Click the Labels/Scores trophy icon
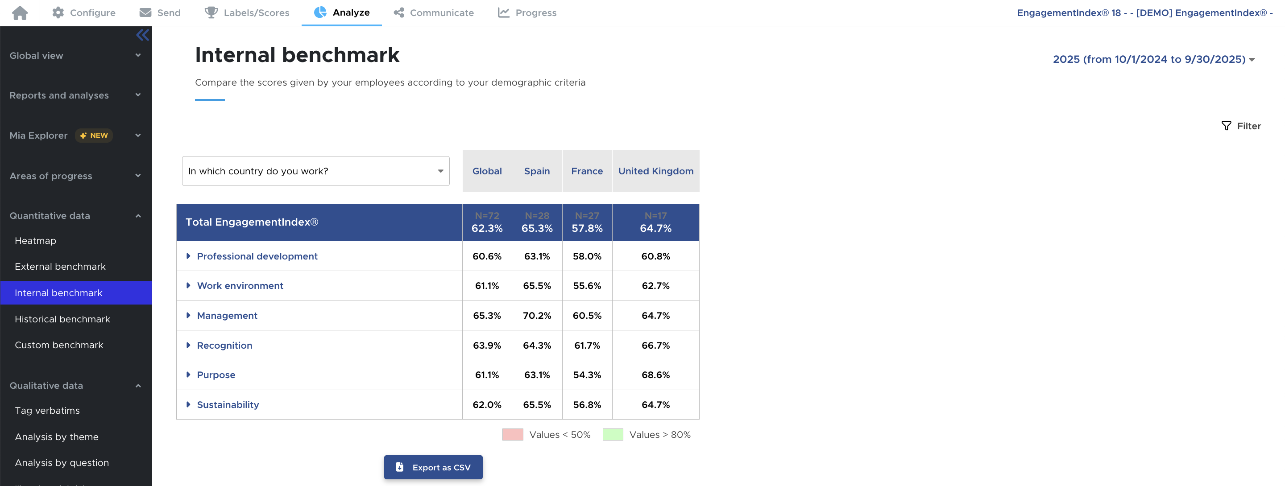1285x486 pixels. pyautogui.click(x=211, y=13)
